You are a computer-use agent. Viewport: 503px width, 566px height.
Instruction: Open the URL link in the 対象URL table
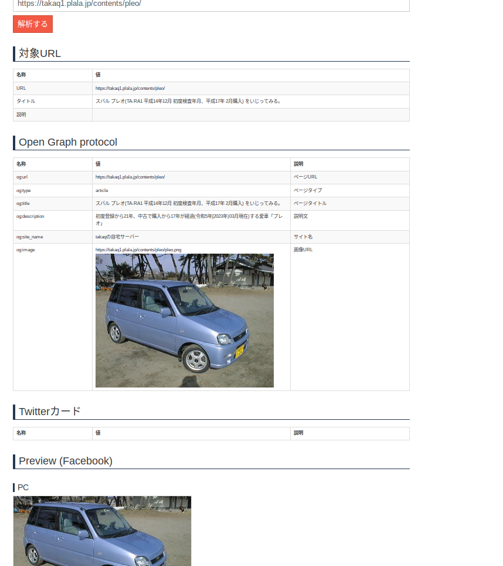(x=130, y=89)
